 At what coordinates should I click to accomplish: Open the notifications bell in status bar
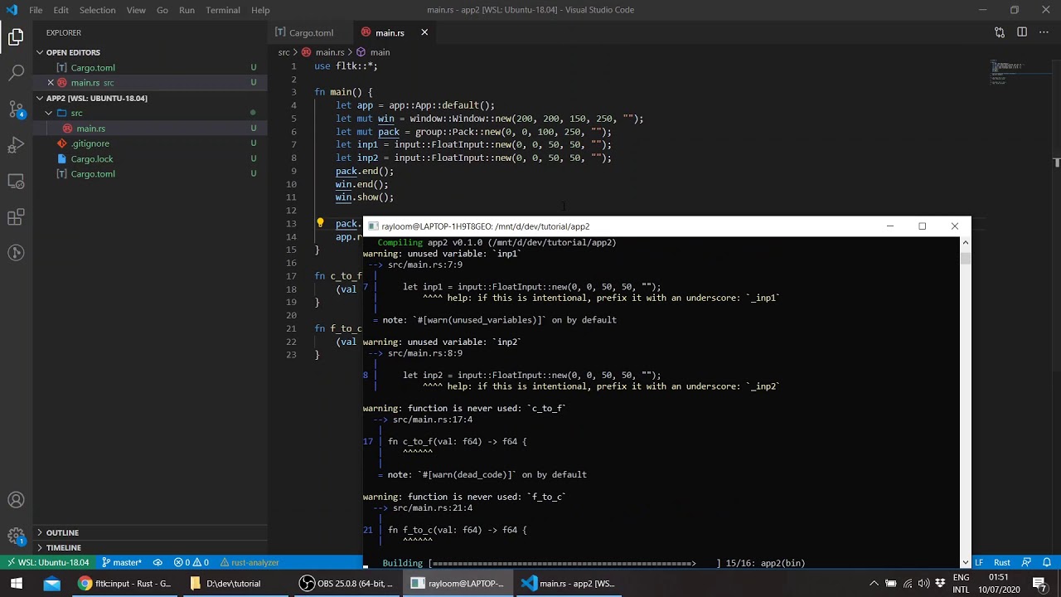pos(1047,562)
